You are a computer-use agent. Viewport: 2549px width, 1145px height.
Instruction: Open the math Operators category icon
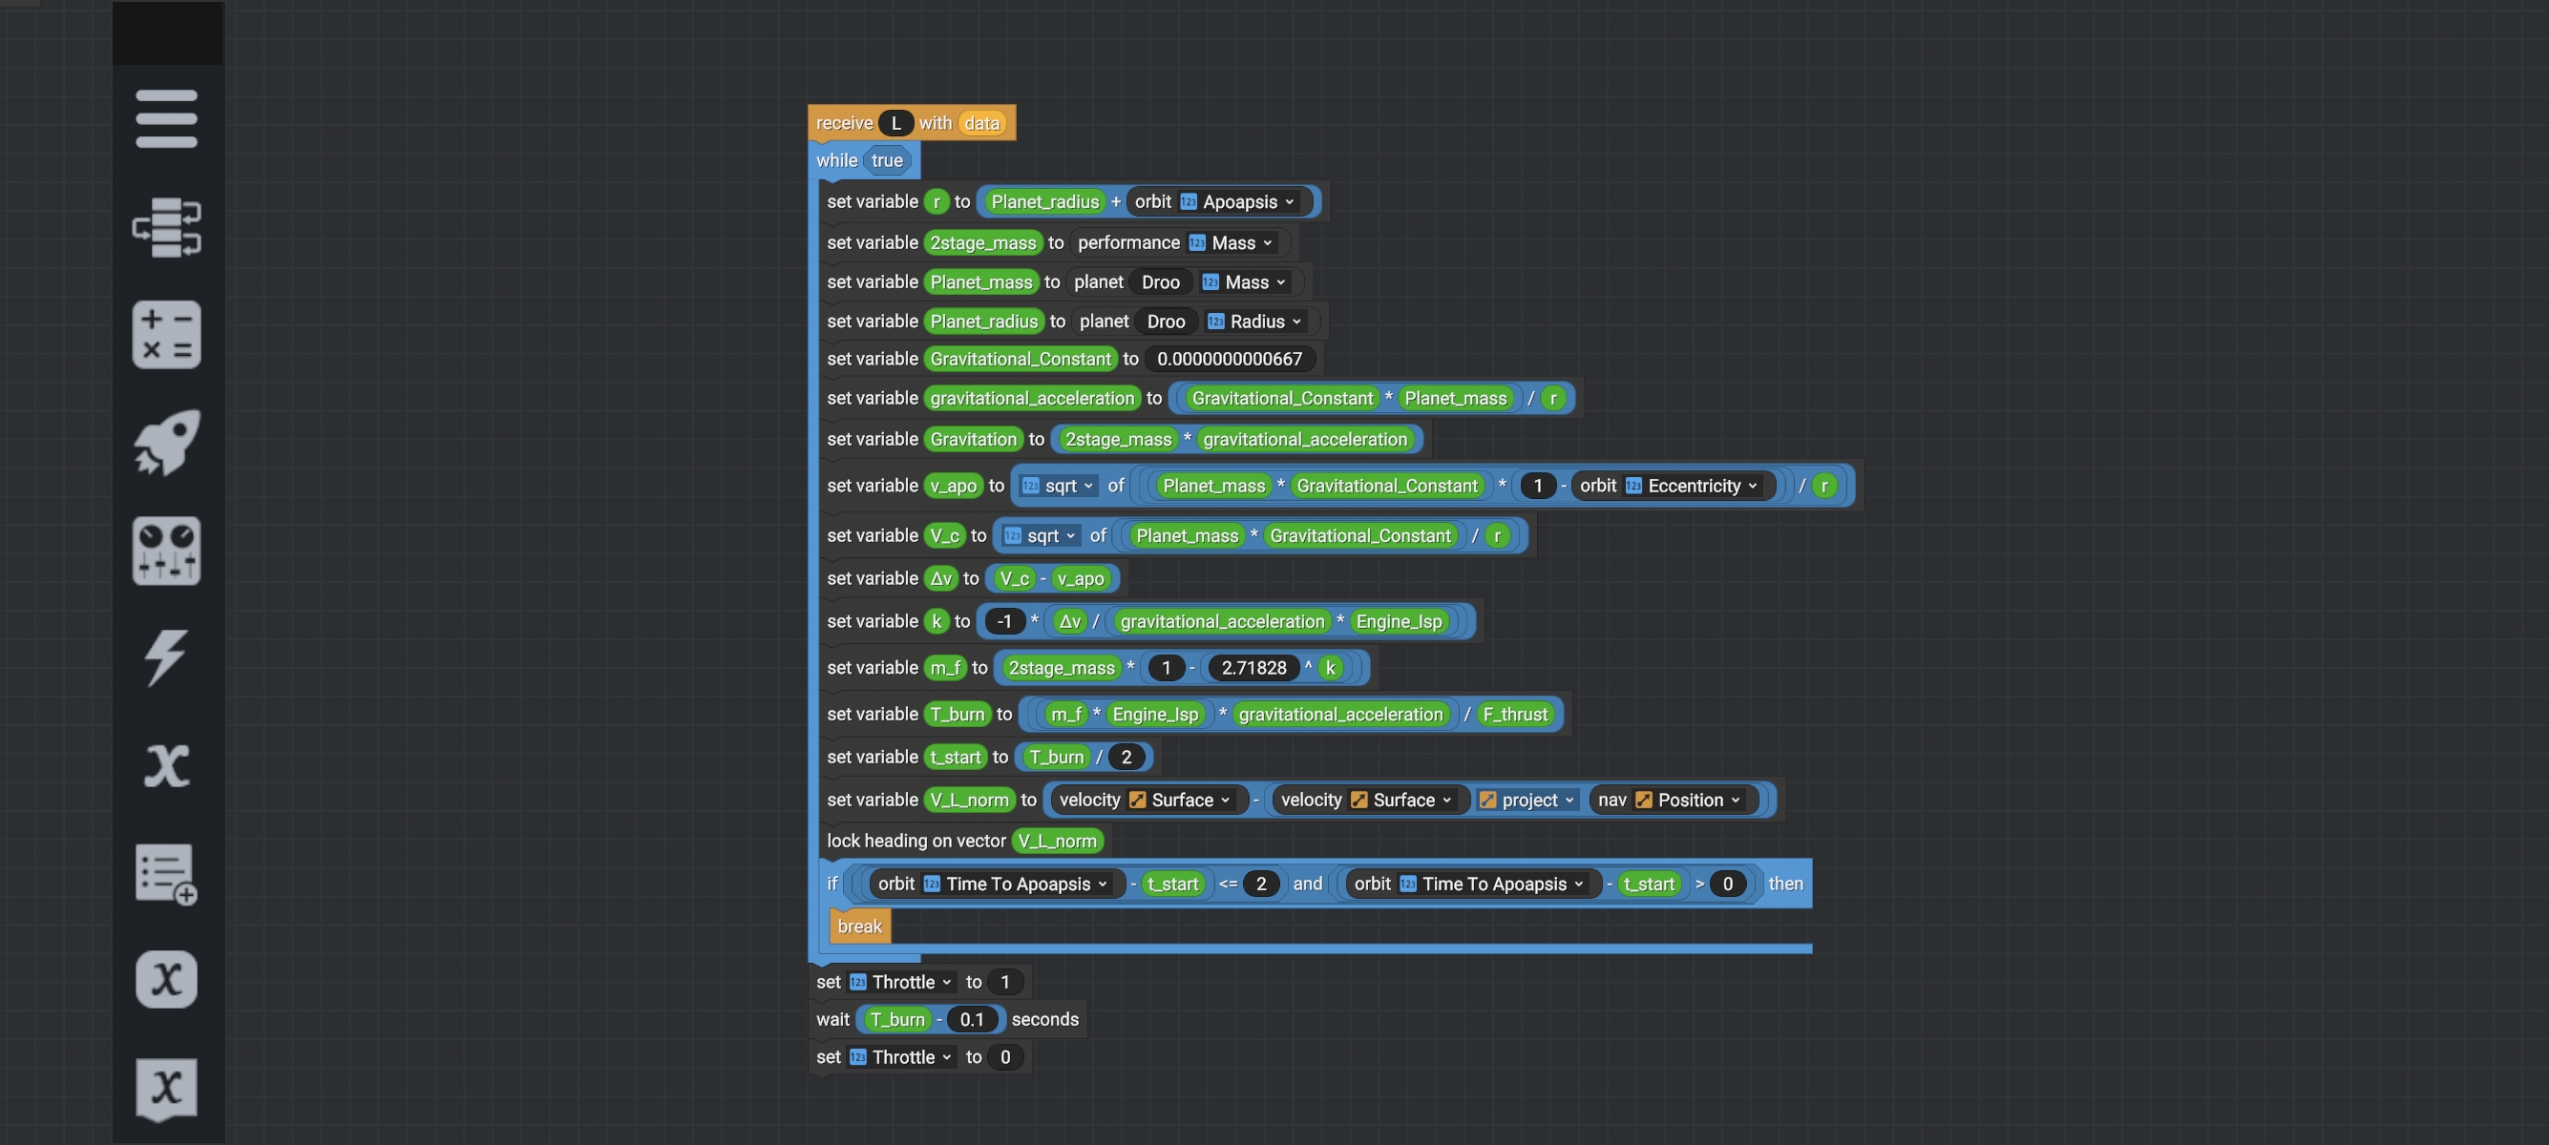pos(166,334)
